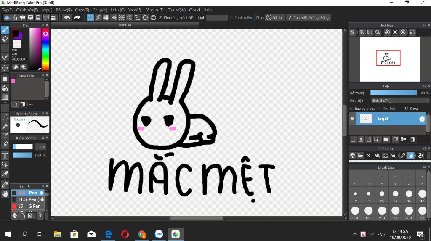Select the Bucket fill tool
The image size is (431, 241).
click(x=5, y=88)
